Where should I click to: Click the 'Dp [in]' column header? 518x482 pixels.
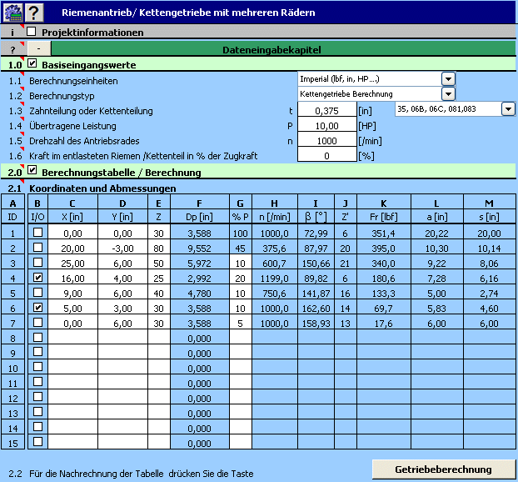tap(200, 217)
